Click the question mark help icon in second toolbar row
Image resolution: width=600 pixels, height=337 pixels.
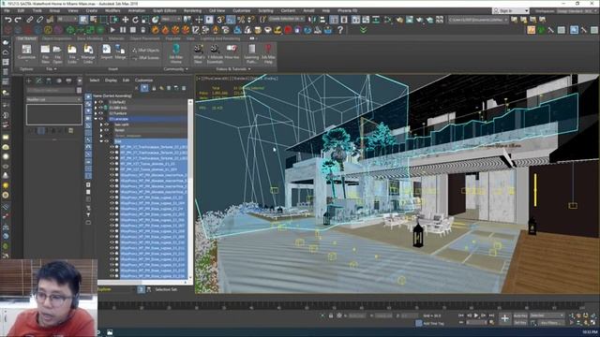pos(340,30)
